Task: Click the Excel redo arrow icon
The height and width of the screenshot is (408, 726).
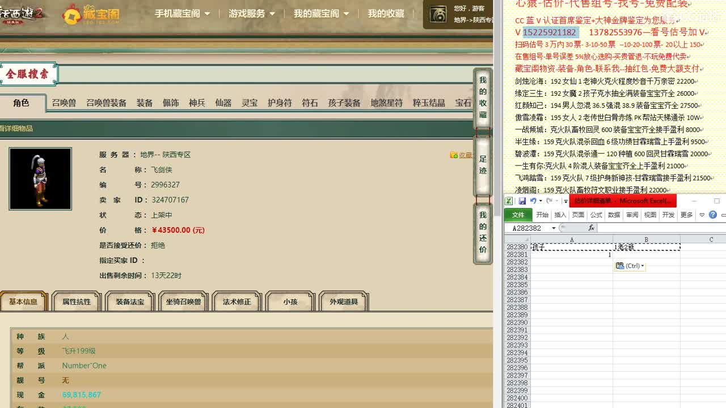Action: (549, 201)
